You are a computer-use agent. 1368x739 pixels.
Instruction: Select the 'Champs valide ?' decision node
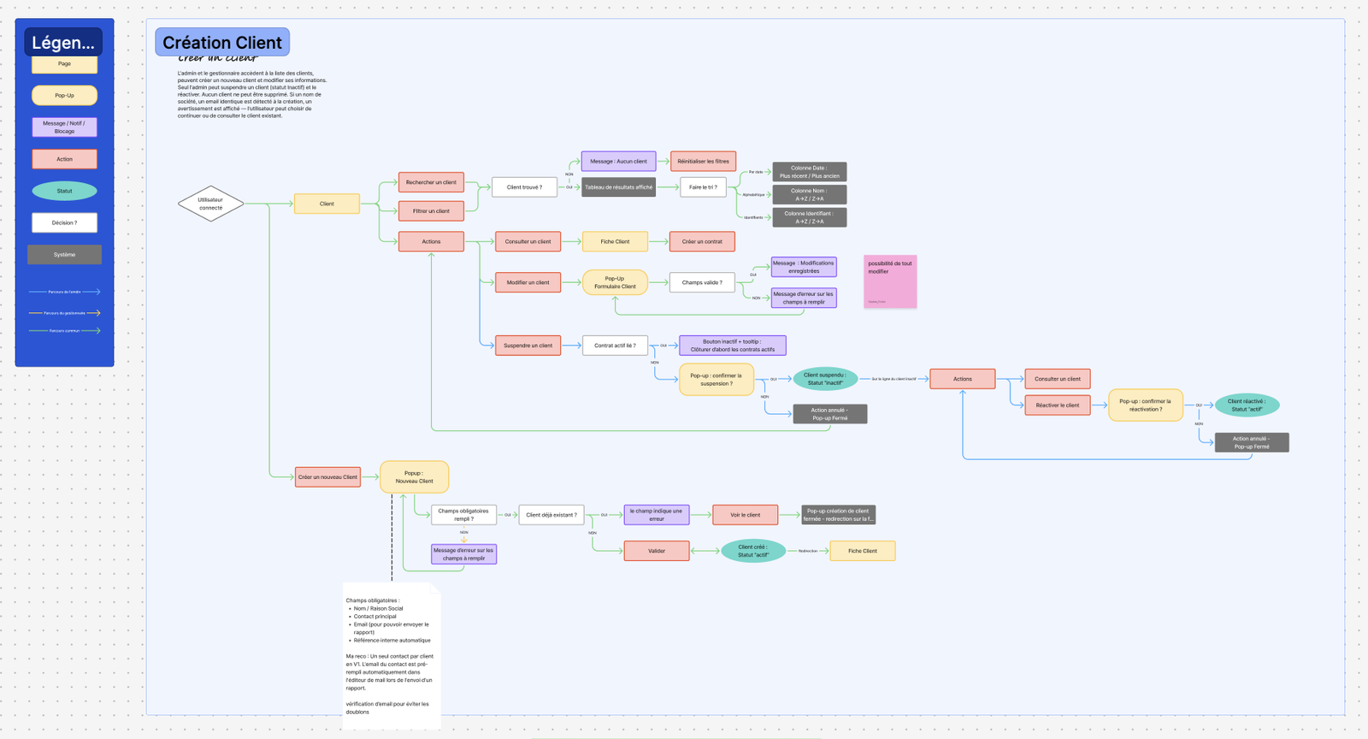(702, 282)
